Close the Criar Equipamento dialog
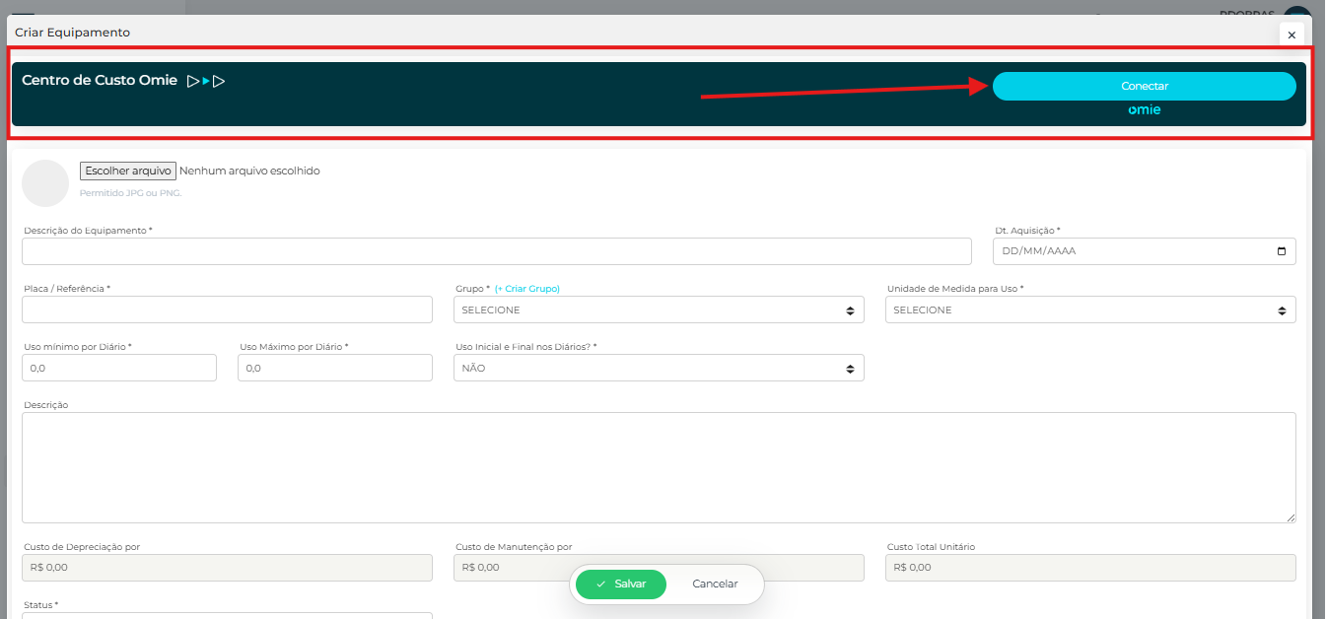This screenshot has width=1326, height=619. click(1291, 34)
